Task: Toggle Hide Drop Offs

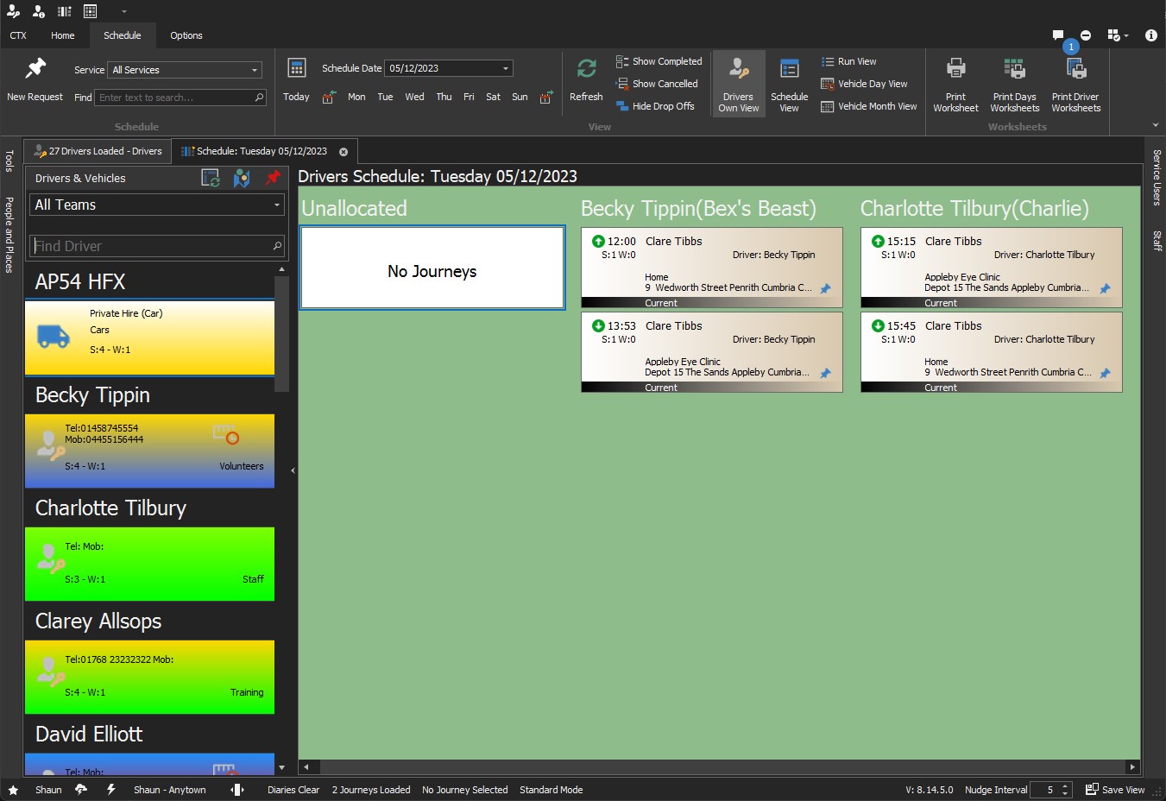Action: pos(655,106)
